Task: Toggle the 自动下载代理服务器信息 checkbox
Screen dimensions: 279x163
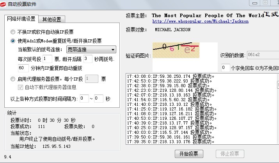Action: point(21,87)
